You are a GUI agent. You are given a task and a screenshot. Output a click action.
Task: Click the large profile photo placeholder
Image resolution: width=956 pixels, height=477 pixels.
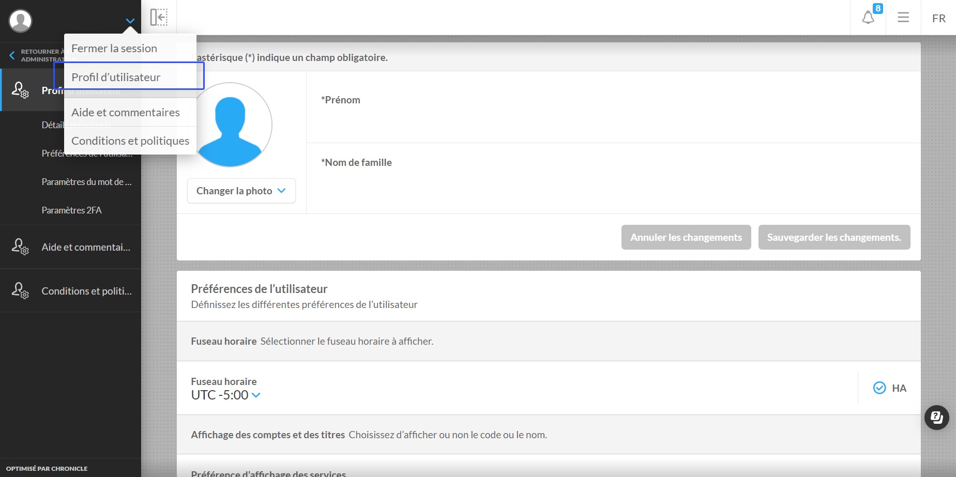pos(230,125)
